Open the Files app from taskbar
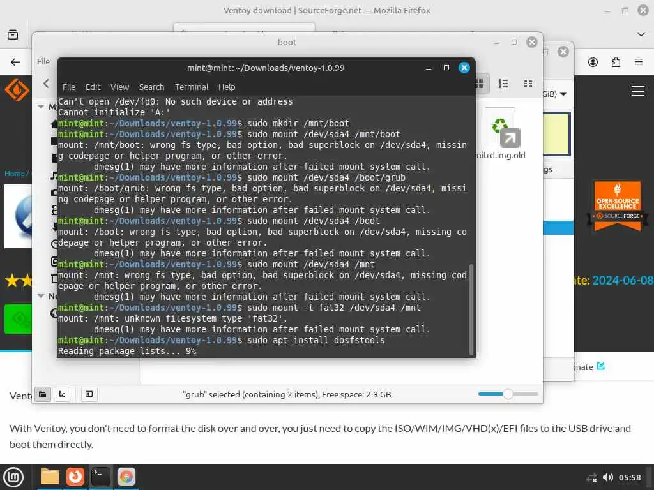Viewport: 654px width, 490px height. [x=50, y=477]
